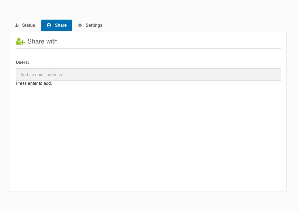Image resolution: width=299 pixels, height=211 pixels.
Task: Open the Status tab
Action: tap(25, 25)
